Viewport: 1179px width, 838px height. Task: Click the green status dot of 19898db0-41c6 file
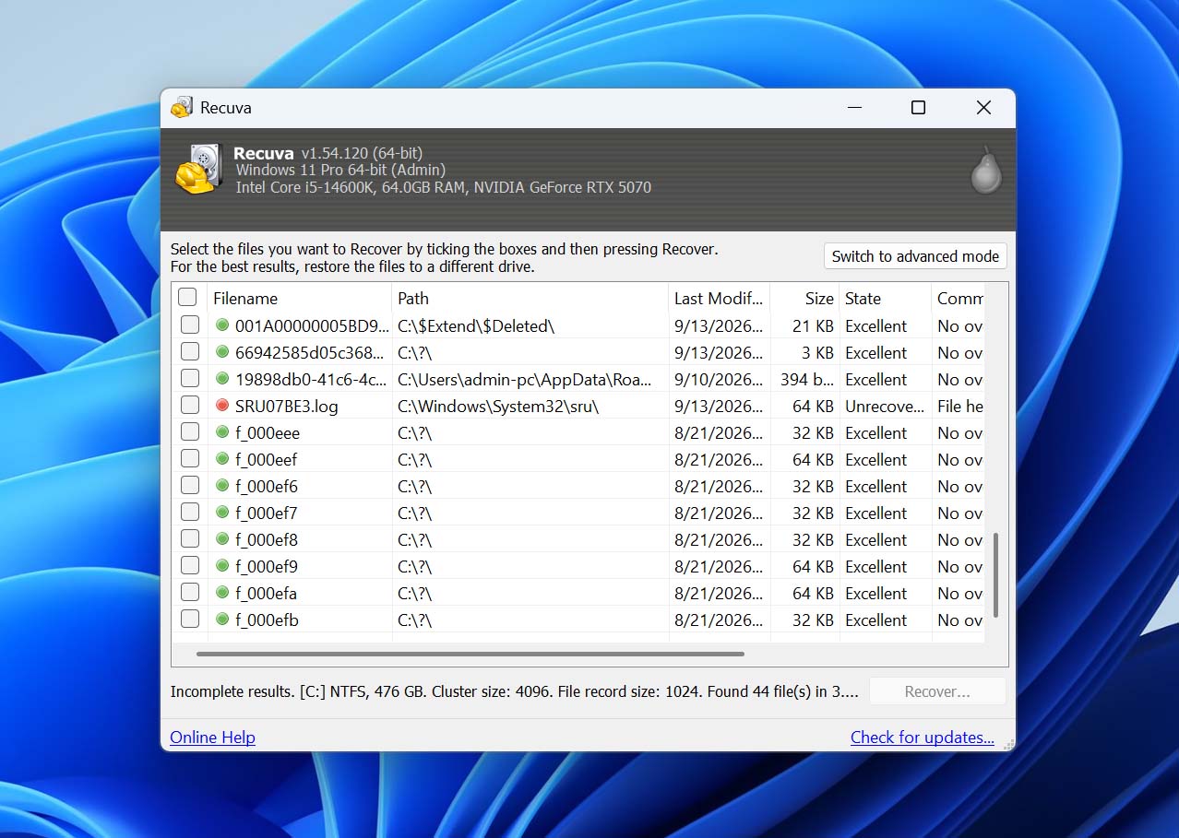tap(221, 379)
